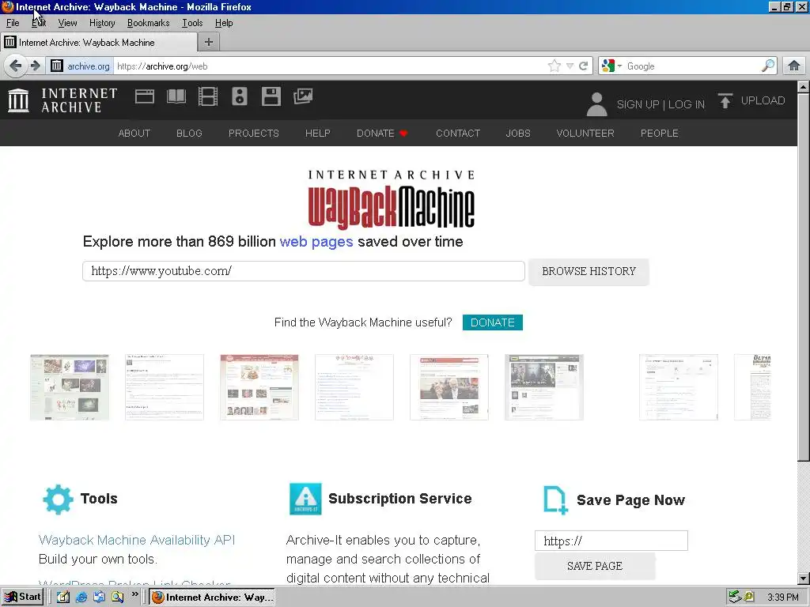Screen dimensions: 810x607
Task: Expand quick launch overflow chevron
Action: click(134, 594)
